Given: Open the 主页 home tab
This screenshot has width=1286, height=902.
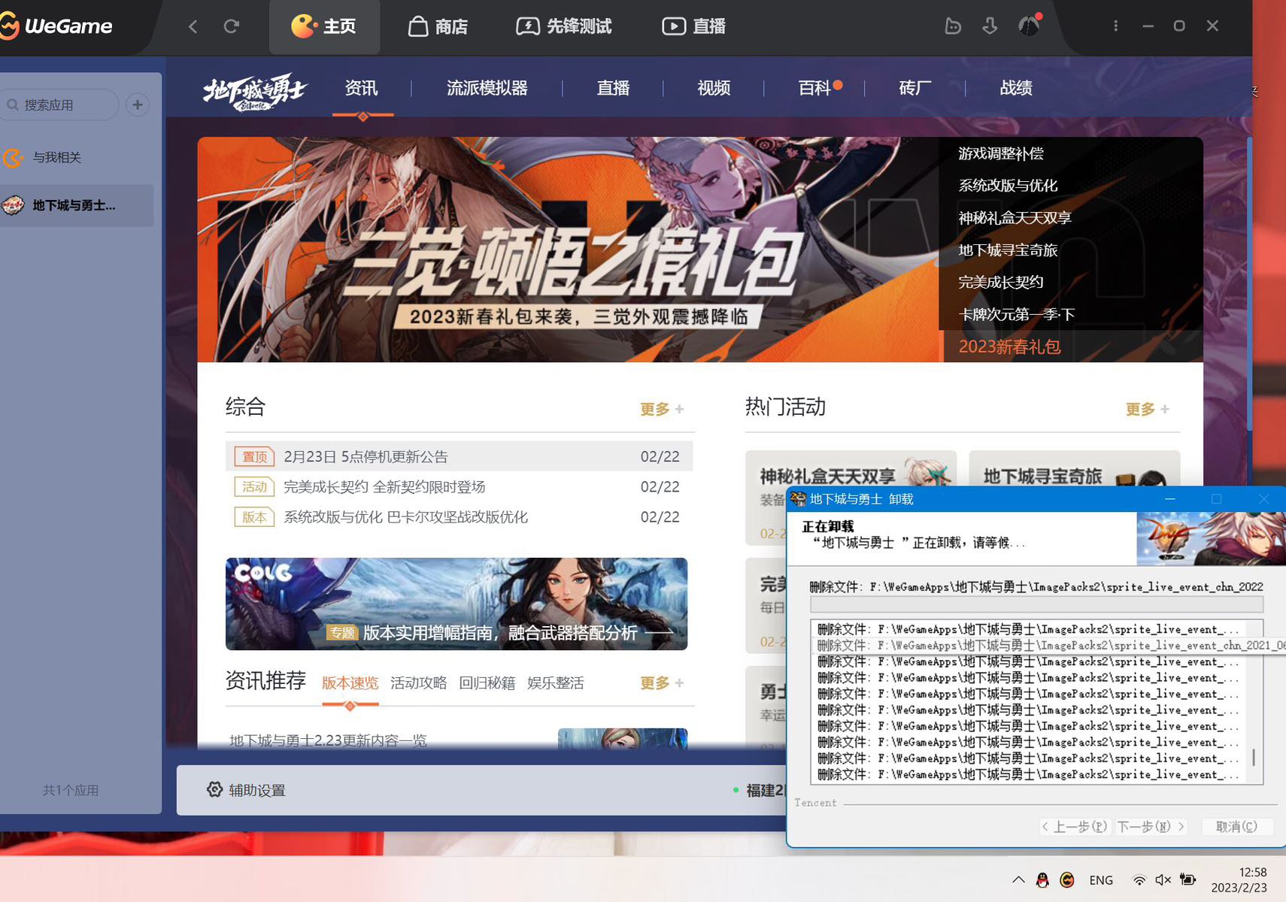Looking at the screenshot, I should pos(324,26).
